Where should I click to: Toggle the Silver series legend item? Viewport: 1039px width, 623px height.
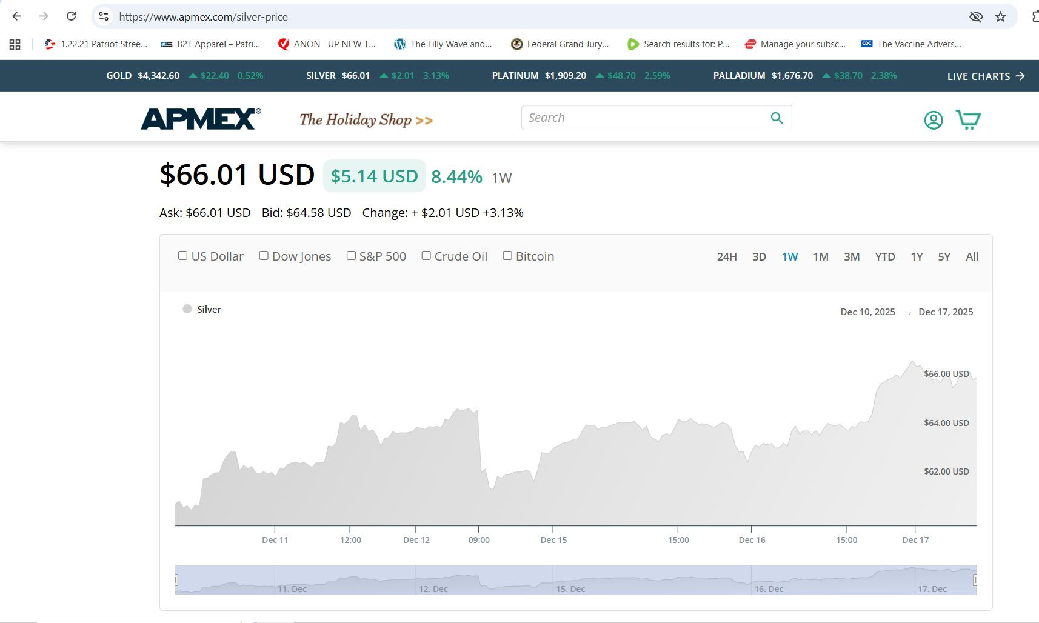click(202, 309)
